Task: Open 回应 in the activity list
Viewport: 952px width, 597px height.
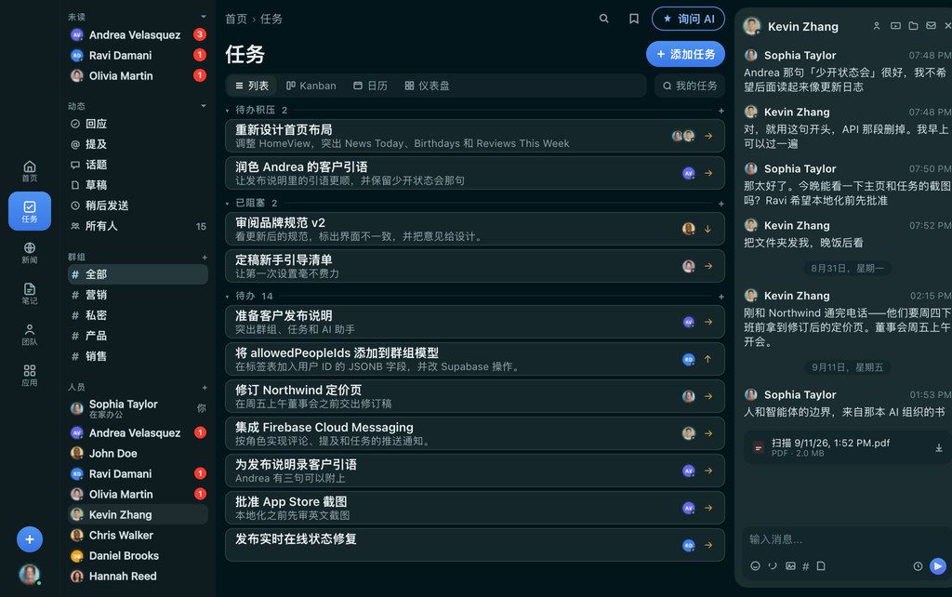Action: point(138,124)
